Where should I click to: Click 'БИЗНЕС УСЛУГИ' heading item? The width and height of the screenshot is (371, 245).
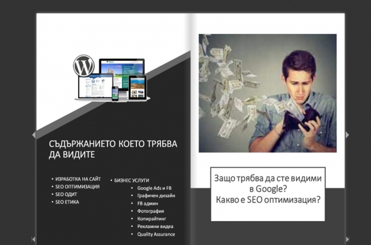tap(131, 180)
